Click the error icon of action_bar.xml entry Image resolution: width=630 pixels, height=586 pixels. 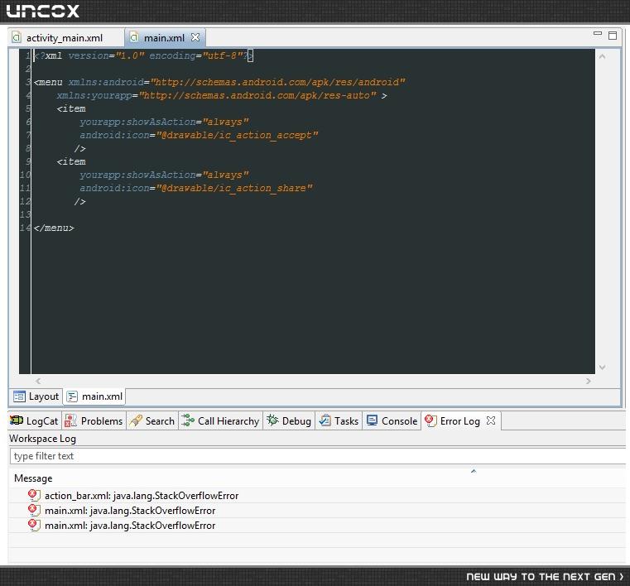tap(34, 495)
